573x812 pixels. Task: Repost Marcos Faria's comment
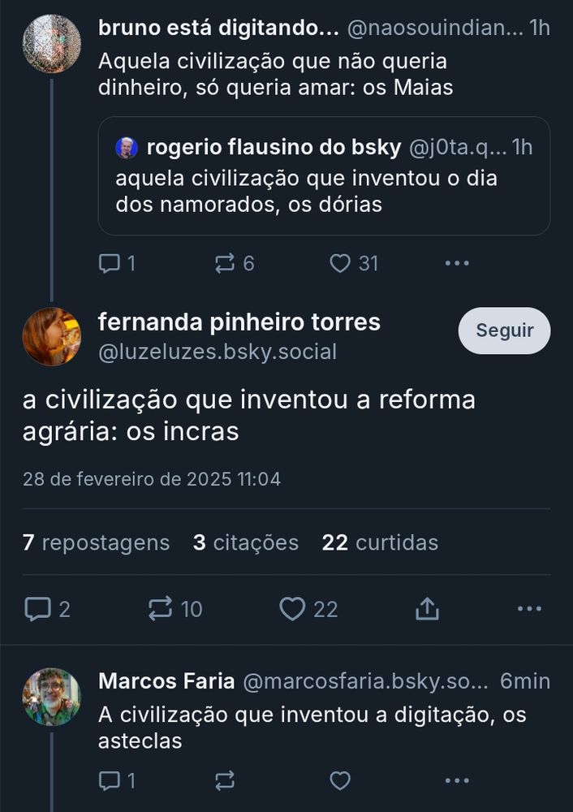[x=225, y=780]
